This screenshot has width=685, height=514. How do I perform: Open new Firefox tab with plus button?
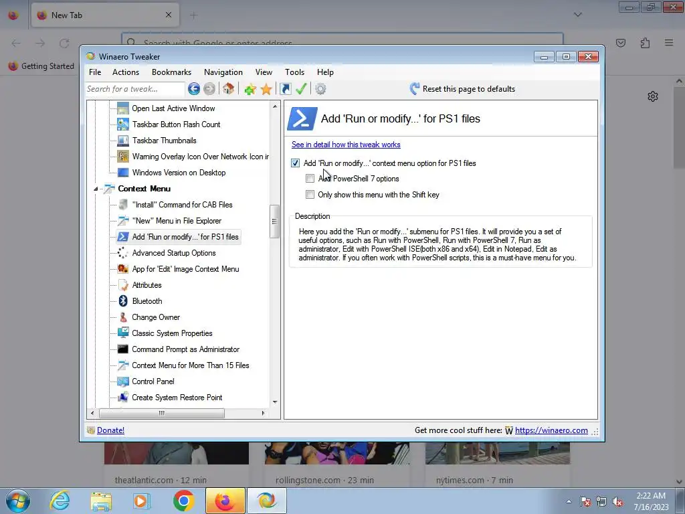[x=193, y=15]
